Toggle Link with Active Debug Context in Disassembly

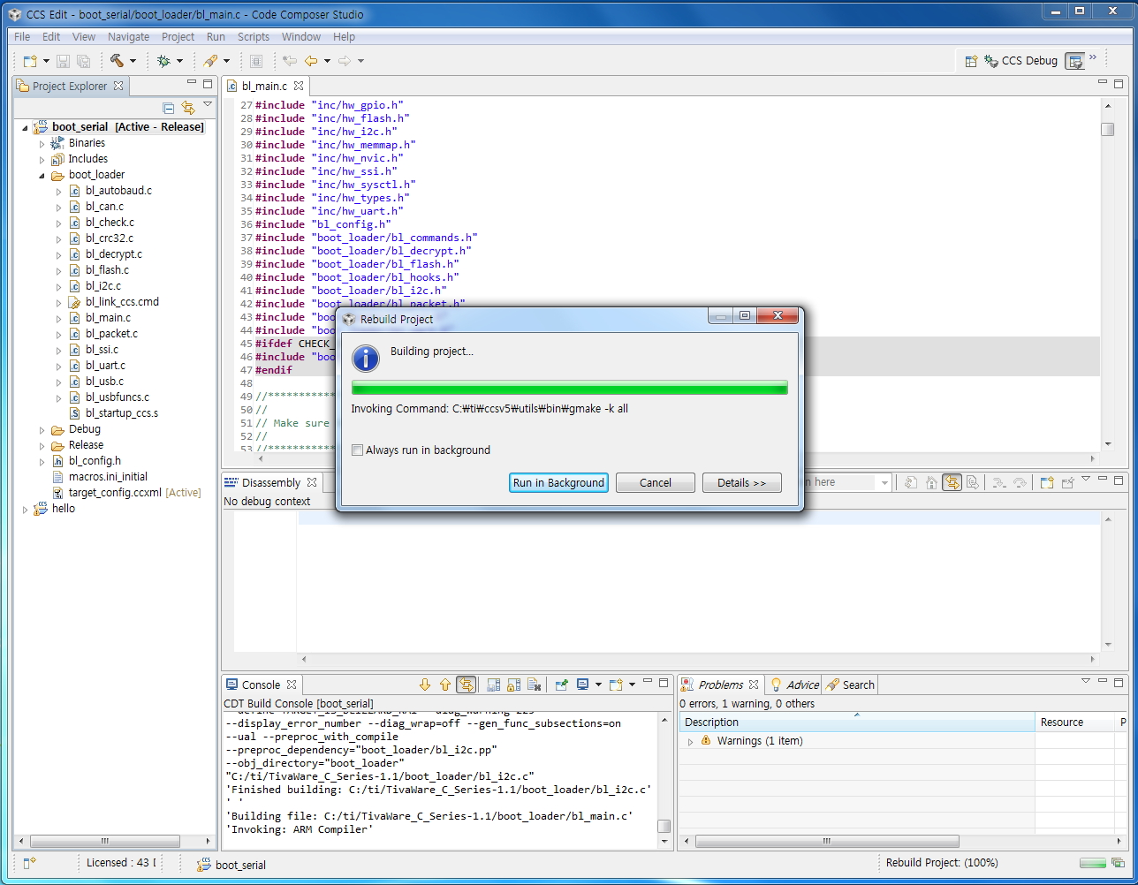pos(952,482)
